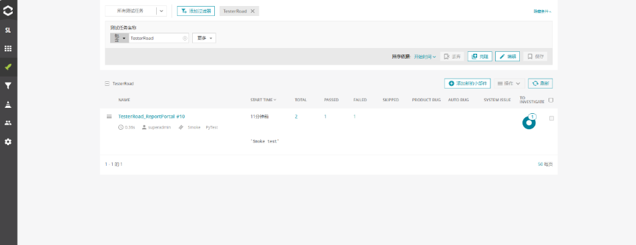
Task: Click the 刷新 refresh button
Action: [x=541, y=83]
